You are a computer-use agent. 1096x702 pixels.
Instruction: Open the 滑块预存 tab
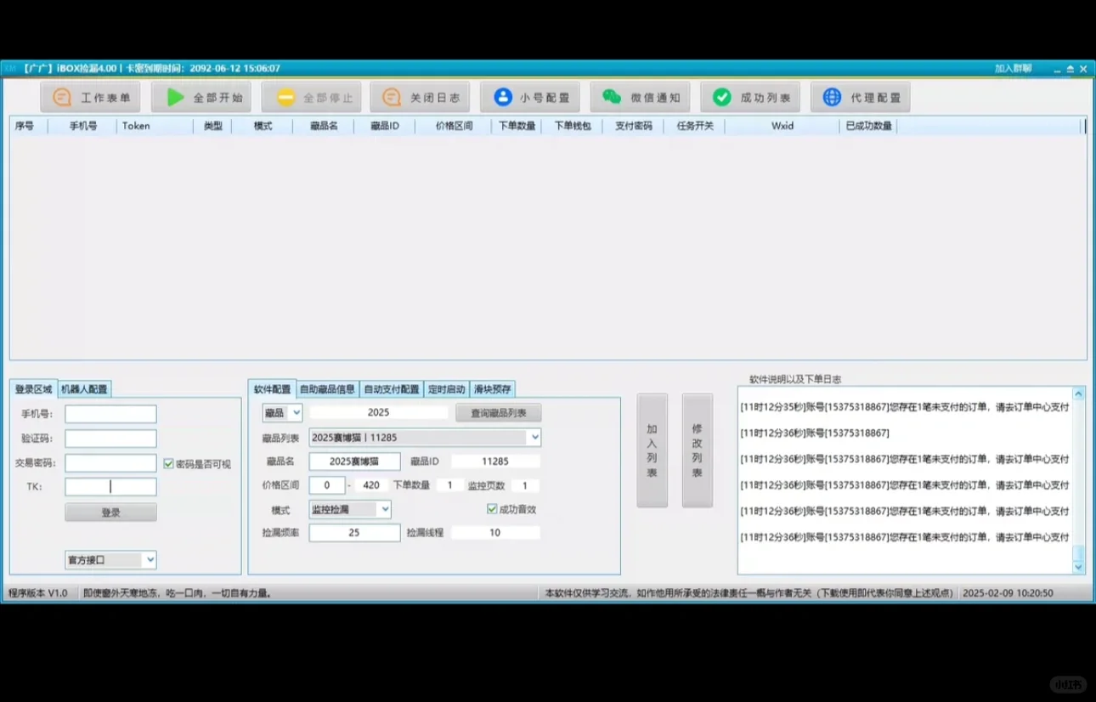493,389
